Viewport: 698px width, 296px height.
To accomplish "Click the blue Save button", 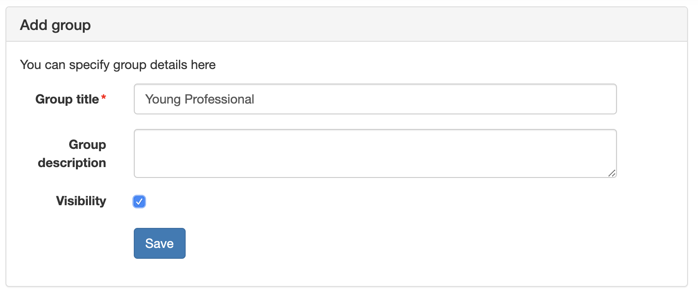I will 159,243.
